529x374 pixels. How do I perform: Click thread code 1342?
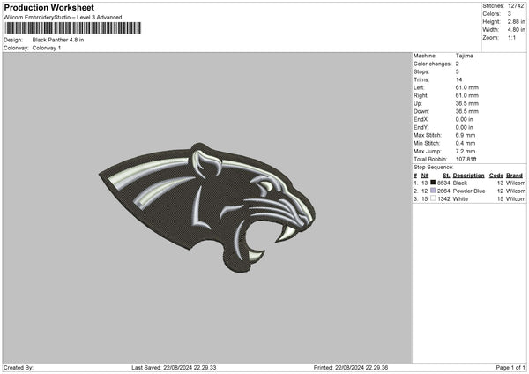pos(443,199)
